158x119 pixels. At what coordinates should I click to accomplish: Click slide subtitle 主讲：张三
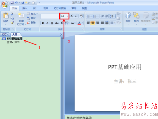click(125, 82)
